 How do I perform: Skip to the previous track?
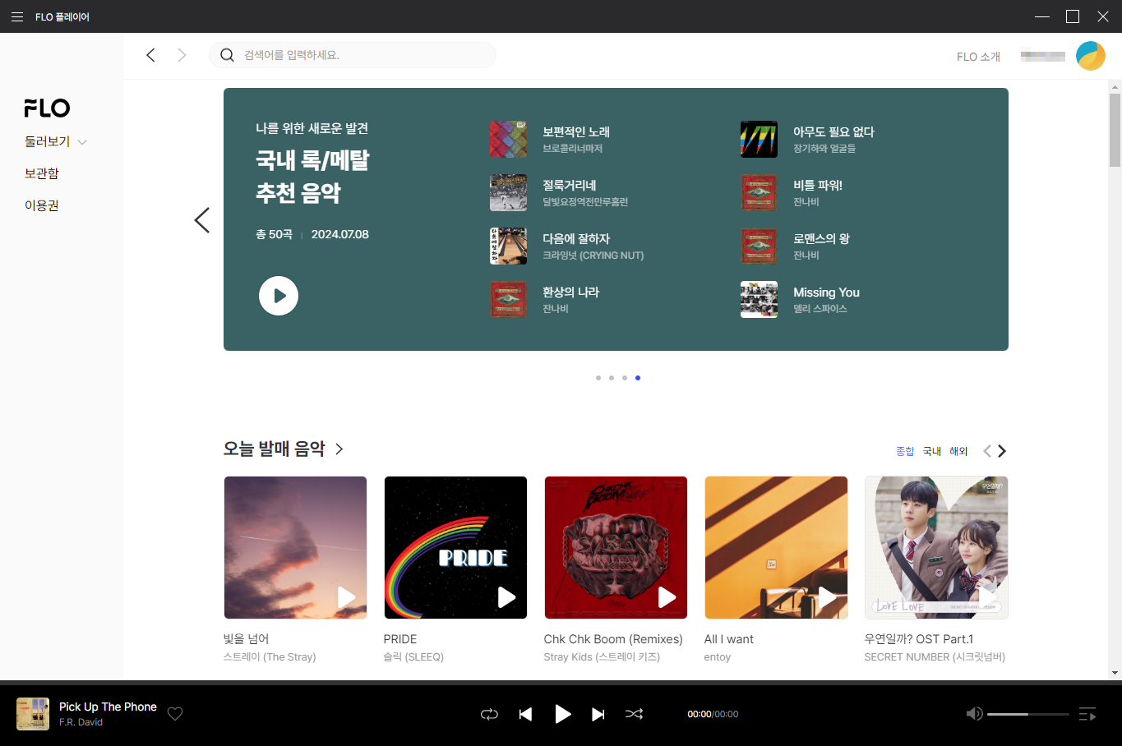click(525, 714)
